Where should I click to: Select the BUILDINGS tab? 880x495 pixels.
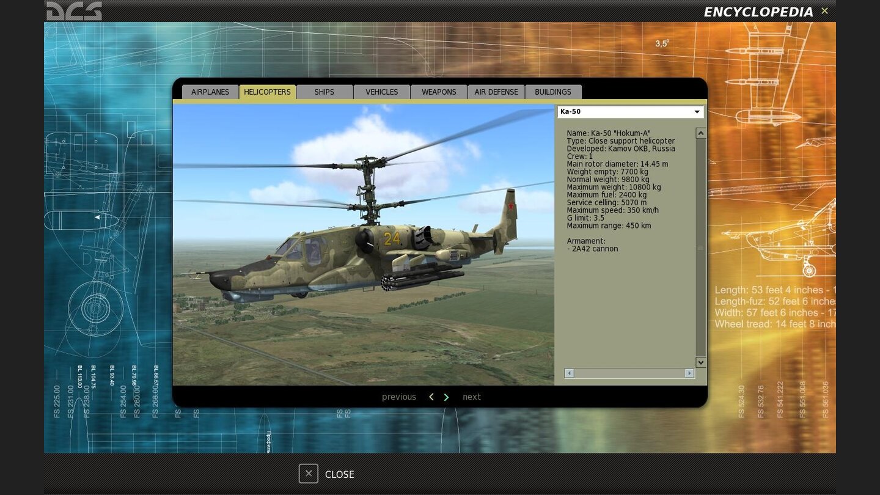coord(553,92)
